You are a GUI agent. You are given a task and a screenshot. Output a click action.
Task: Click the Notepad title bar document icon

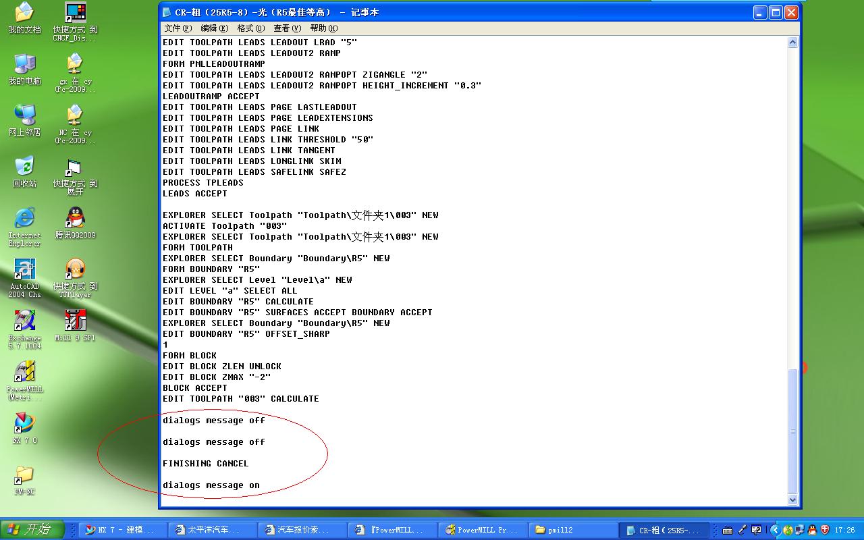coord(167,12)
